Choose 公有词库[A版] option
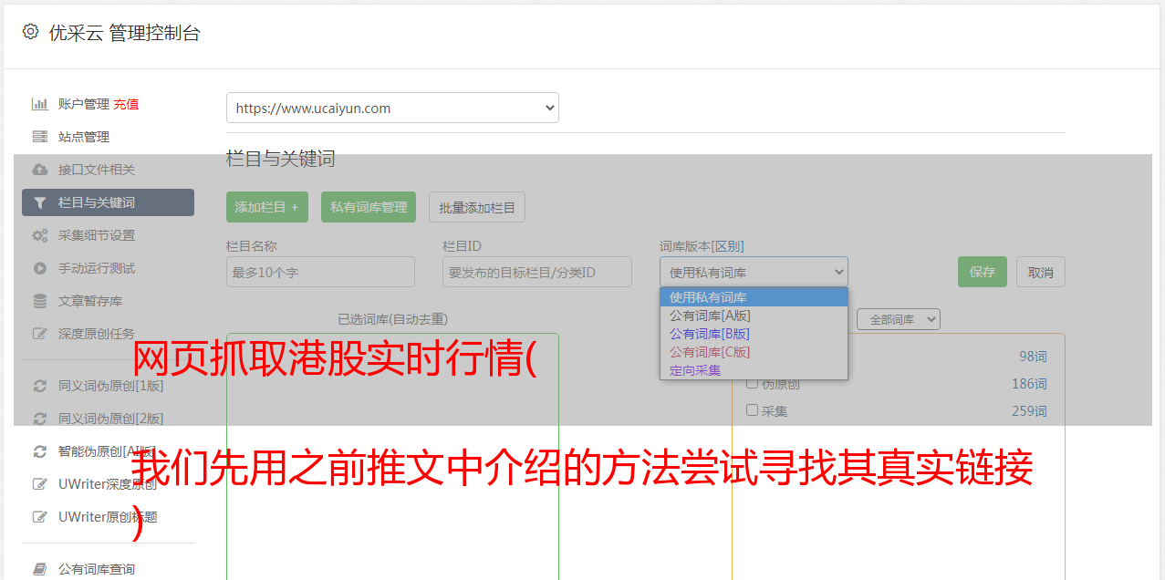This screenshot has width=1165, height=580. click(x=754, y=316)
